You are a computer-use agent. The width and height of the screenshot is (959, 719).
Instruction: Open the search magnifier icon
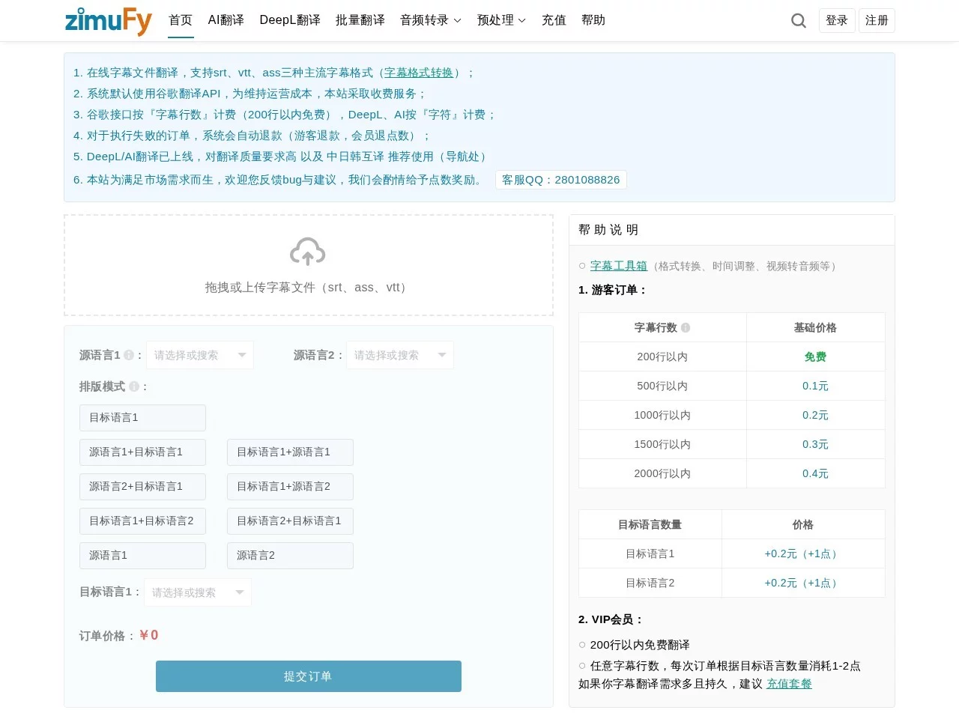click(x=799, y=21)
